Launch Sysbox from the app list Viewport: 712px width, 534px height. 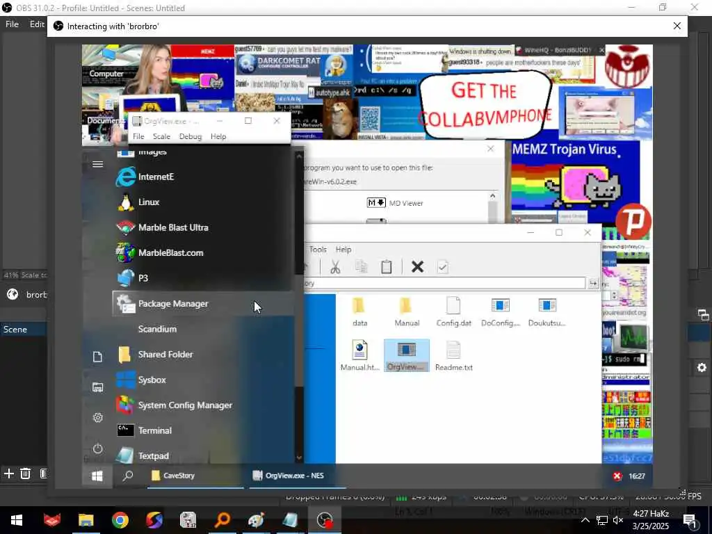point(204,380)
